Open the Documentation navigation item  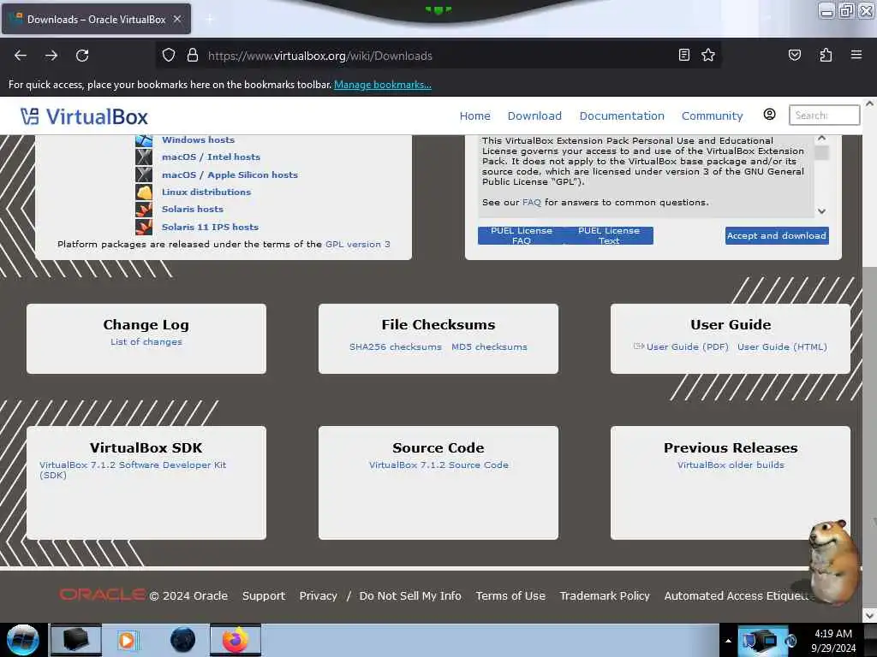coord(622,115)
